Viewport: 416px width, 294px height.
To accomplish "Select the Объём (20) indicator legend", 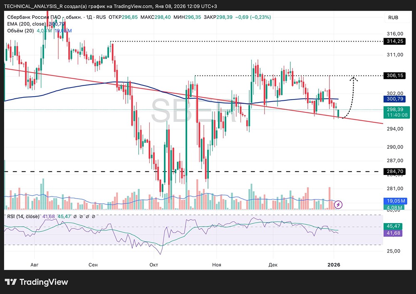I will (20, 31).
